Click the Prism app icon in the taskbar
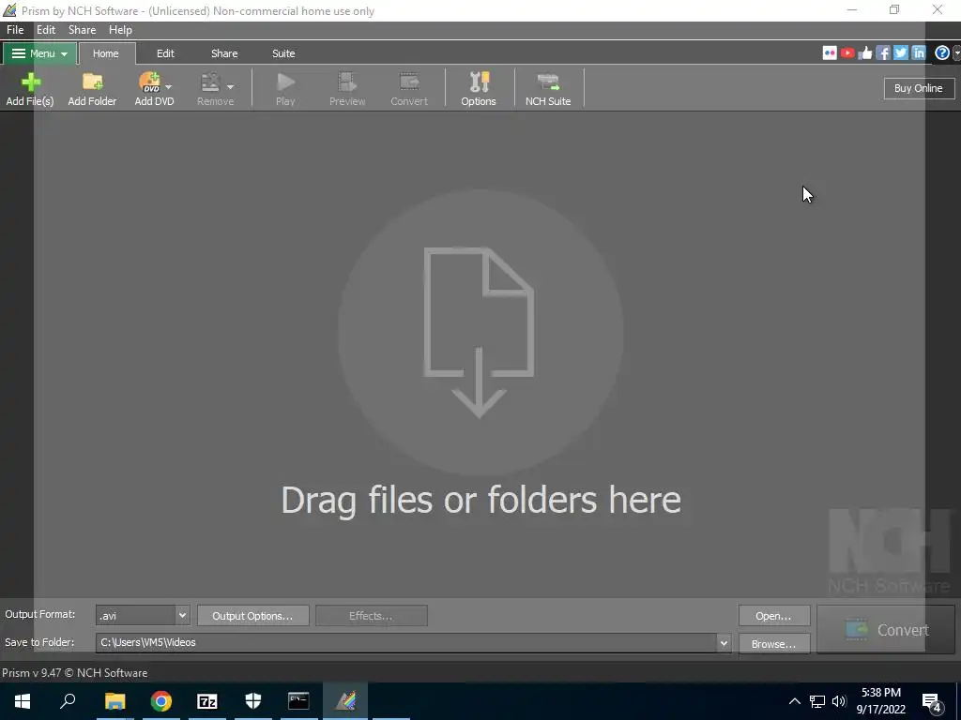 [x=345, y=701]
